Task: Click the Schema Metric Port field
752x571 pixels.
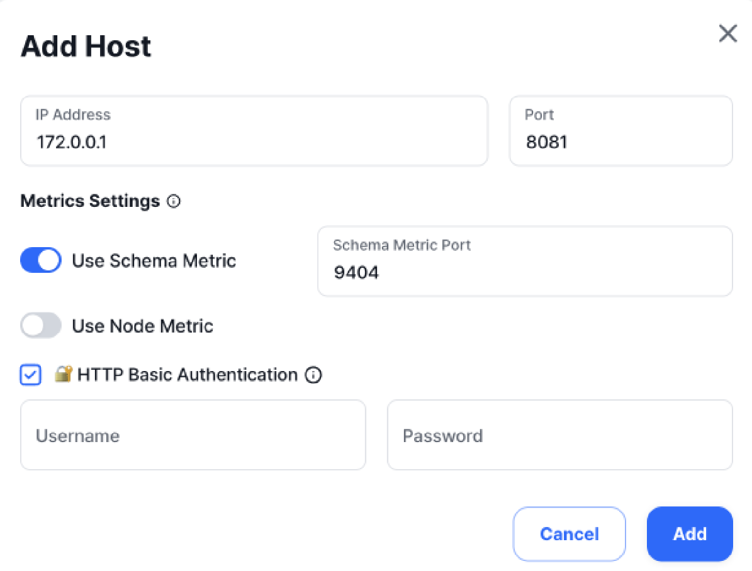Action: click(x=525, y=261)
